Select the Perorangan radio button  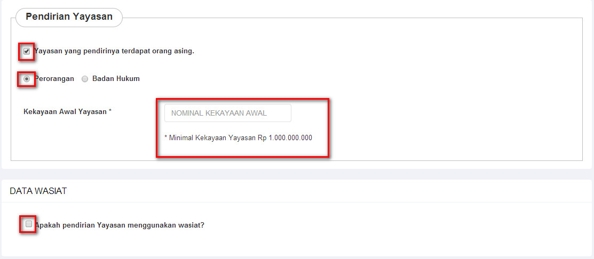[x=27, y=78]
